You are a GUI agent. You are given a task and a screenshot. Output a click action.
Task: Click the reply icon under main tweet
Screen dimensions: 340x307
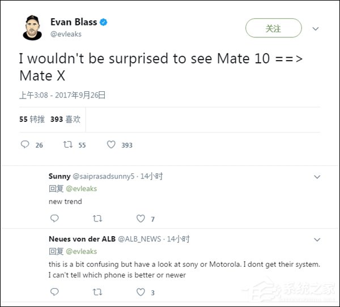(24, 144)
